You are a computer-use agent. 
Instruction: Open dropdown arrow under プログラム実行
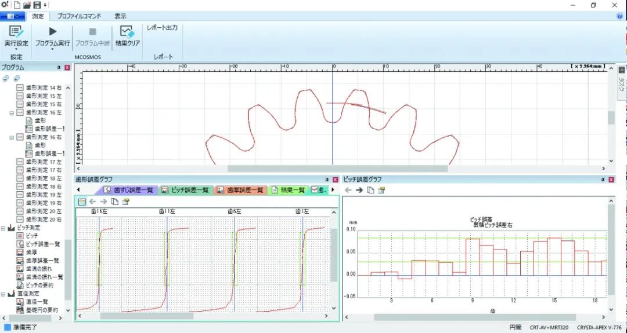(52, 49)
